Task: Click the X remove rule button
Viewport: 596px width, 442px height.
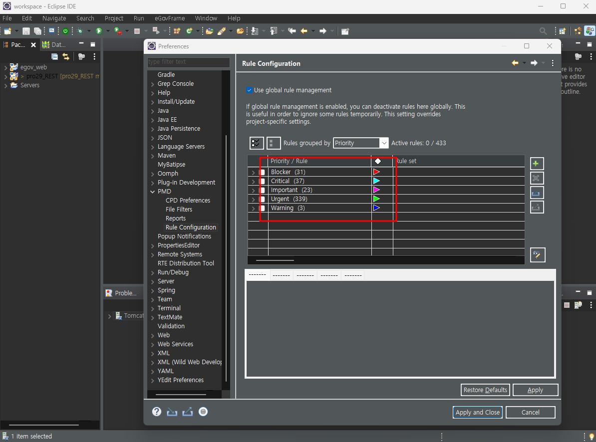Action: click(x=536, y=178)
